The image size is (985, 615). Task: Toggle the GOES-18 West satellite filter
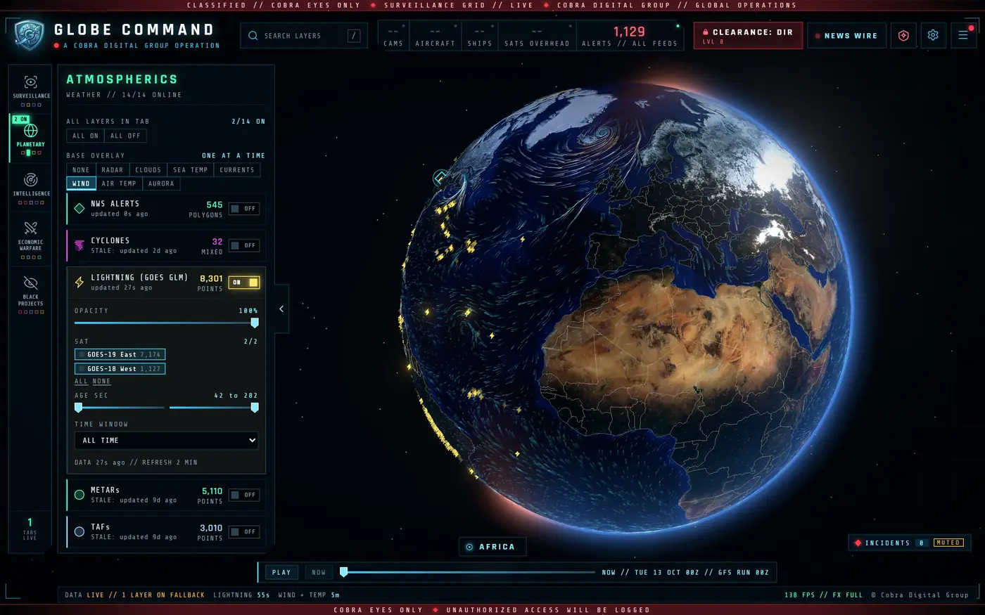pos(120,368)
